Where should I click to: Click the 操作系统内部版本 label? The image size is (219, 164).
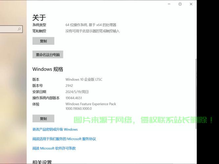tap(46, 98)
